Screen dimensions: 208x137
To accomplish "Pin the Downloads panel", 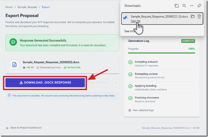I will [x=199, y=6].
